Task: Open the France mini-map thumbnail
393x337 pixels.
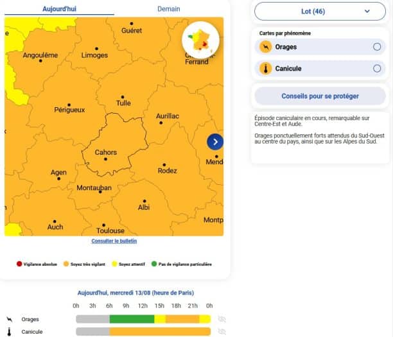Action: coord(200,40)
